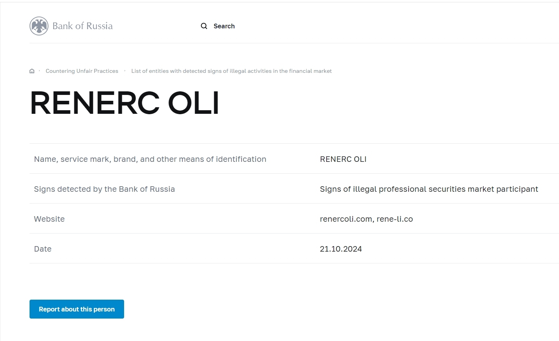This screenshot has height=341, width=559.
Task: Open the Search field label
Action: click(224, 26)
